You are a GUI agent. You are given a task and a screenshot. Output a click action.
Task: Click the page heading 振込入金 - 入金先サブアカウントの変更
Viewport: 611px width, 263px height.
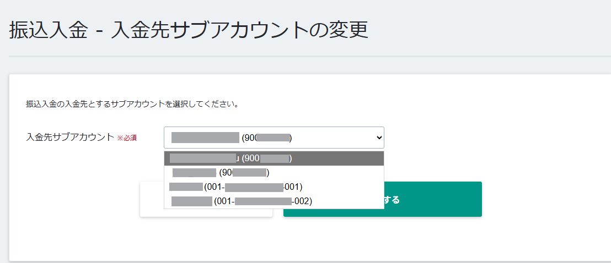pyautogui.click(x=189, y=30)
